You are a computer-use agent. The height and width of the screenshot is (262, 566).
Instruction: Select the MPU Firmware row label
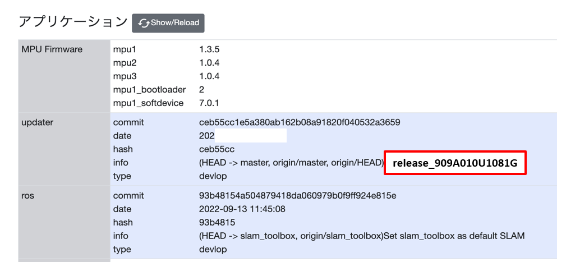pos(52,49)
